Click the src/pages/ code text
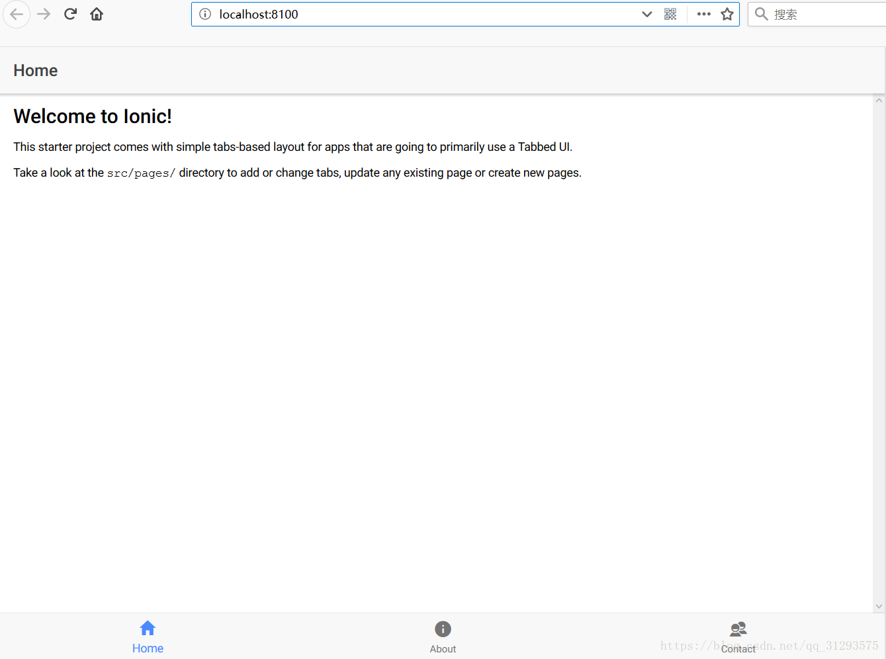Screen dimensions: 886x659 coord(141,173)
